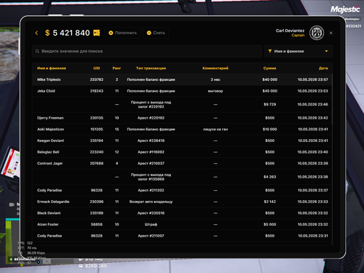
Task: Select Jeka Cloid in the table
Action: click(x=46, y=91)
